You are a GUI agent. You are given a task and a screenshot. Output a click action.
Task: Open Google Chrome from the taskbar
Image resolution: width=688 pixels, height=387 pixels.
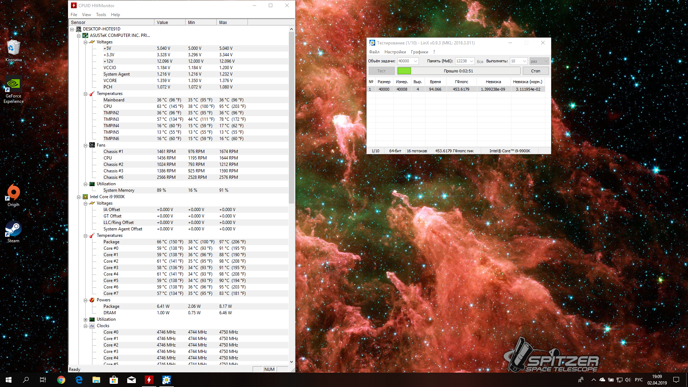[61, 380]
